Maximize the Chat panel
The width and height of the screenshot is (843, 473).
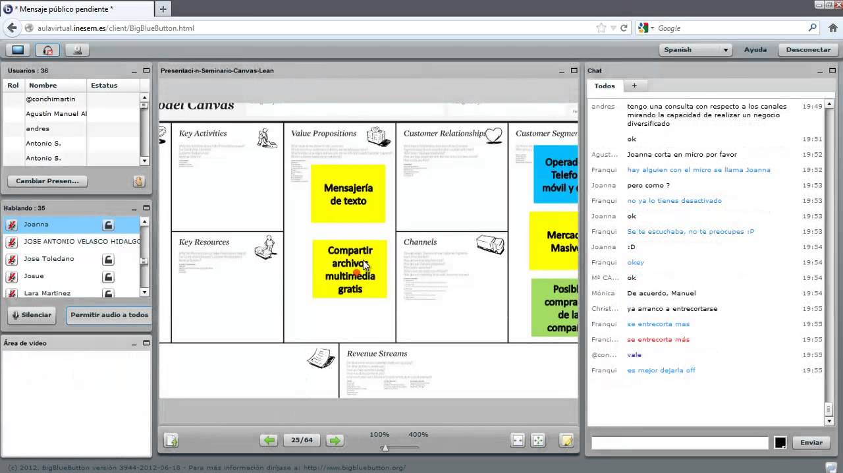click(833, 70)
